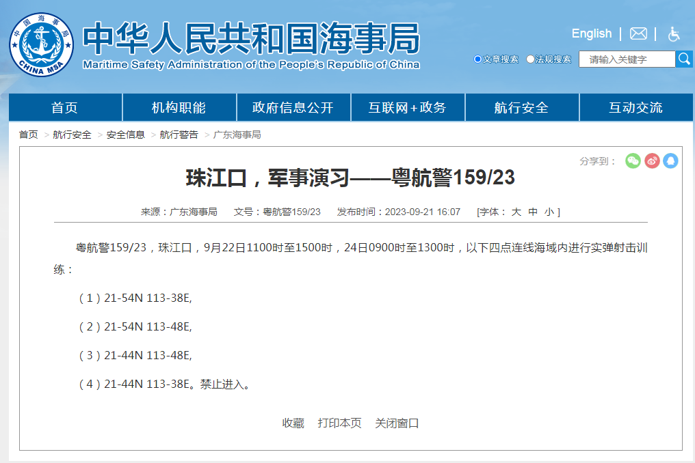Go to 广东海事局 in the breadcrumb

[237, 135]
